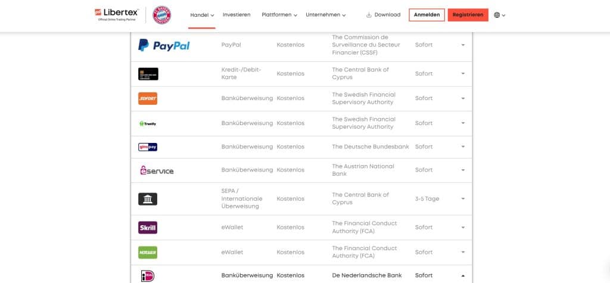Viewport: 610px width, 283px height.
Task: Click the orange Sofort payment logo
Action: [x=148, y=98]
